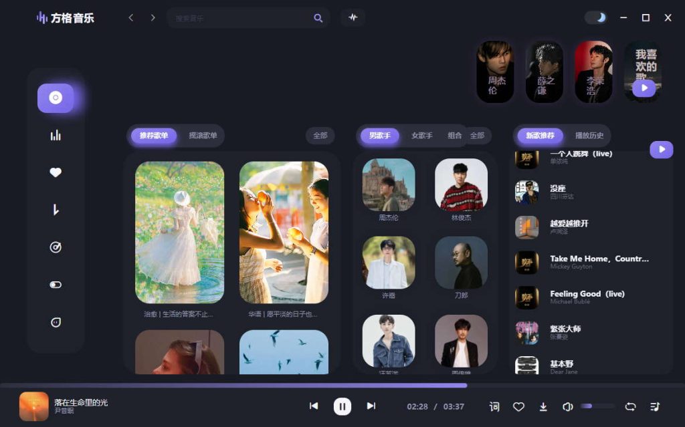685x427 pixels.
Task: Open the 周杰伦 top pill card
Action: pos(495,72)
